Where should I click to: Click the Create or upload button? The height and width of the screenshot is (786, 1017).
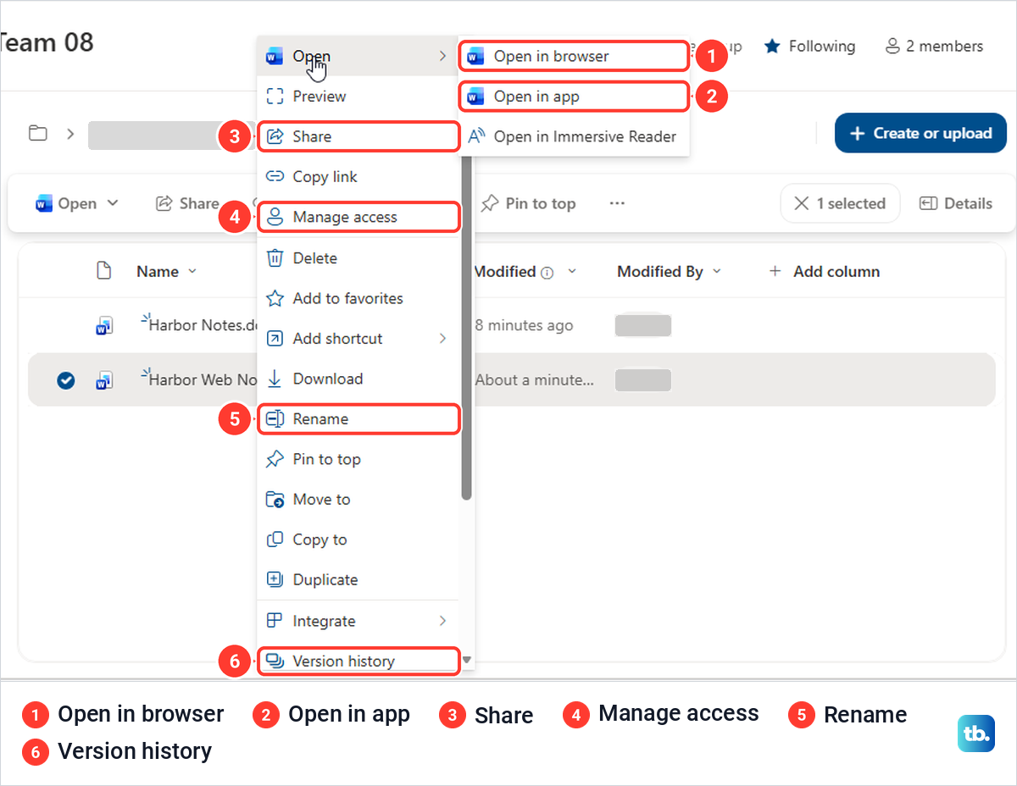coord(920,133)
